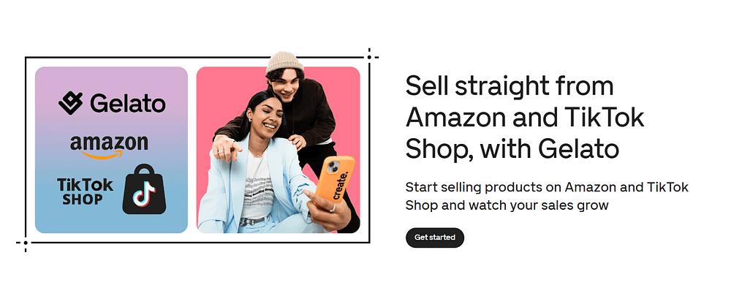This screenshot has height=296, width=731.
Task: Click the woman's pointing hand
Action: (x=226, y=148)
